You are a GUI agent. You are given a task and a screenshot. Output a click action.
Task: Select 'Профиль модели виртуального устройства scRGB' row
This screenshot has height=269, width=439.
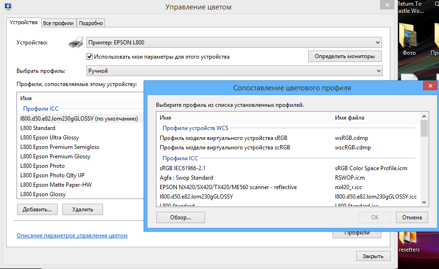[288, 148]
